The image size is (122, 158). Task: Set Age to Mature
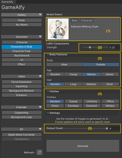click(x=91, y=74)
